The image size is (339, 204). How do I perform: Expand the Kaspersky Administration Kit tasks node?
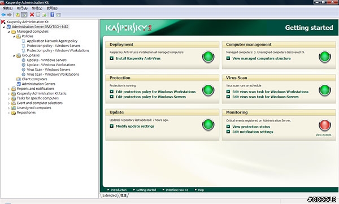point(9,94)
